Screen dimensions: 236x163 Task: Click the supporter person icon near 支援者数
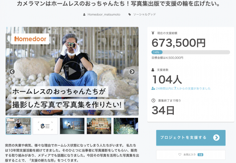tap(153, 70)
